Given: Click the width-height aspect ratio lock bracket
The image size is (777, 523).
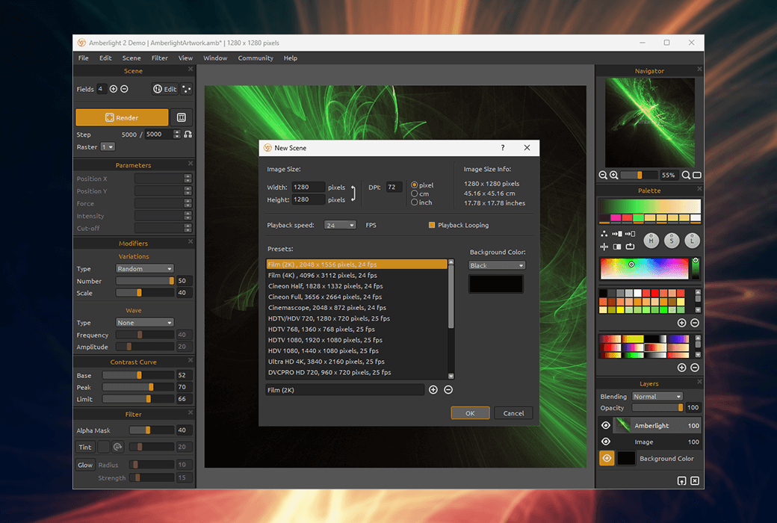Looking at the screenshot, I should (x=353, y=194).
